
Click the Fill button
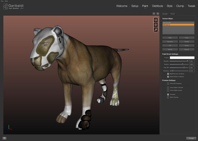pyautogui.click(x=170, y=45)
